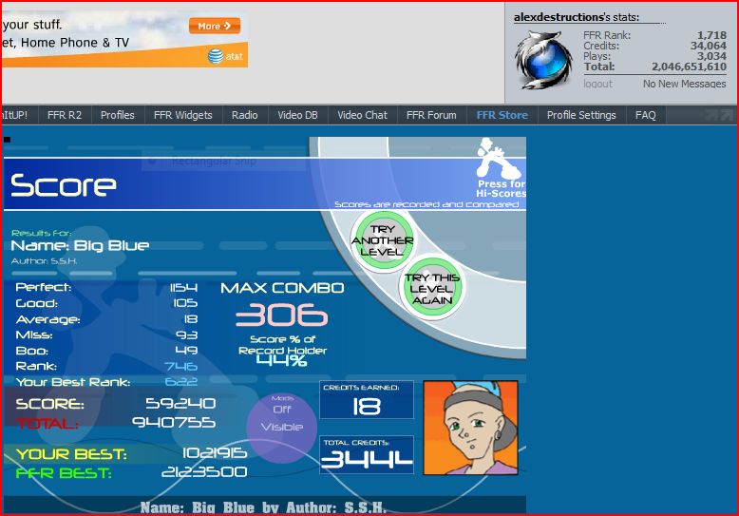Go to Radio page
Image resolution: width=739 pixels, height=516 pixels.
(245, 115)
